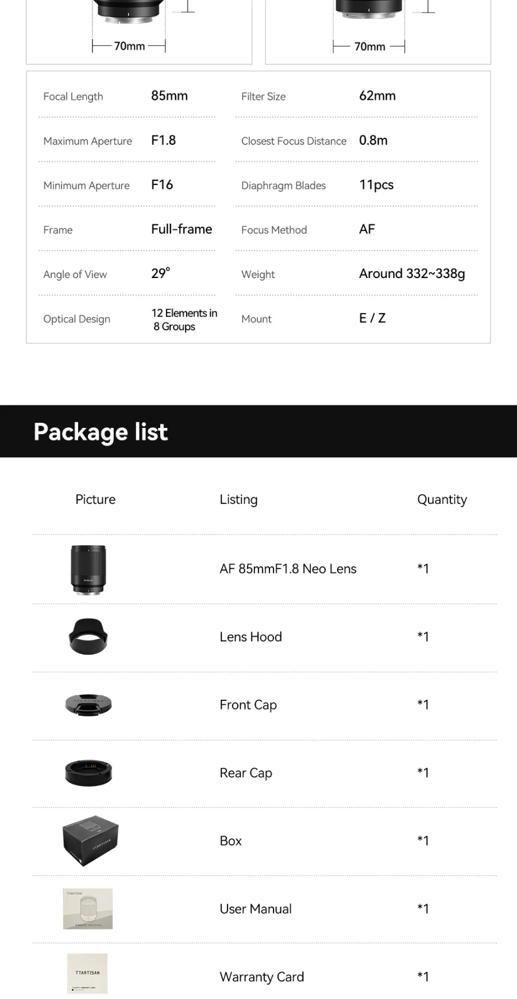Click the User Manual picture
Viewport: 517px width, 999px height.
point(88,909)
